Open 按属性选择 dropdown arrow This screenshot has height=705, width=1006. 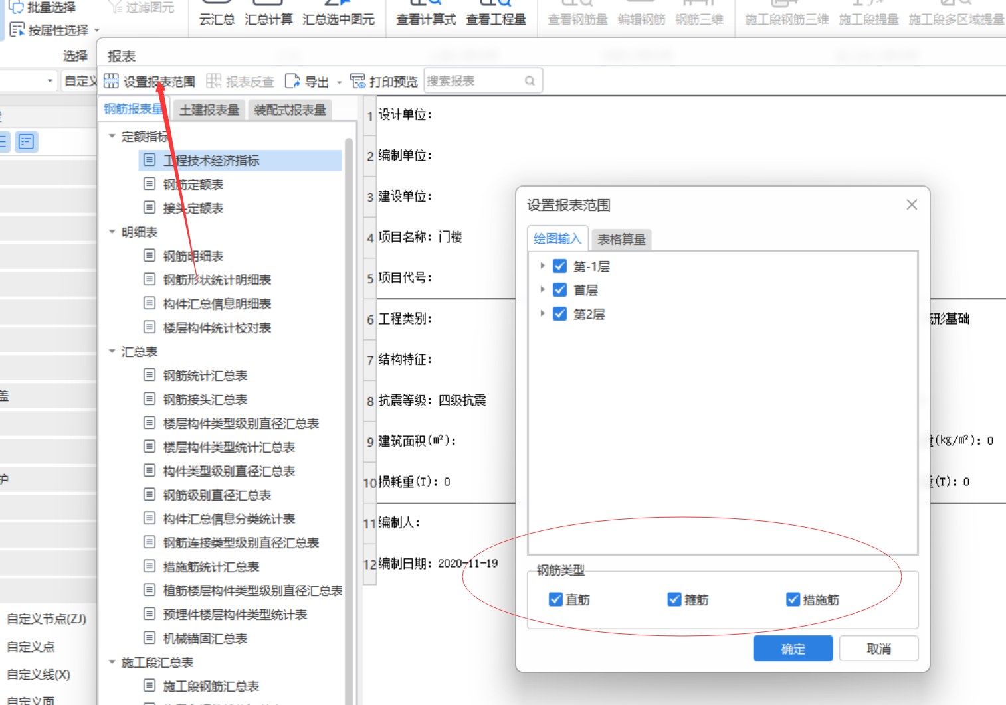tap(97, 31)
